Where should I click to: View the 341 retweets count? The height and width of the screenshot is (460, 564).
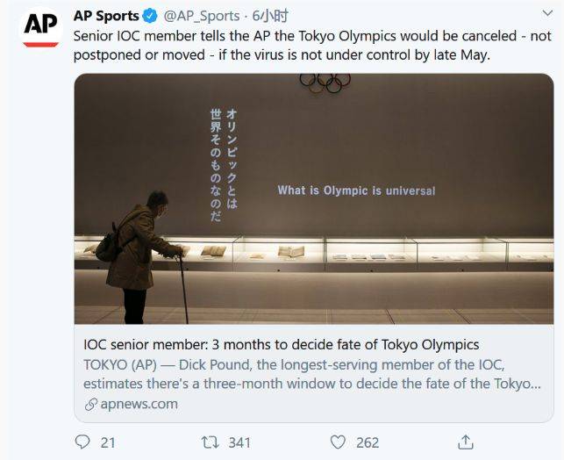click(x=239, y=442)
